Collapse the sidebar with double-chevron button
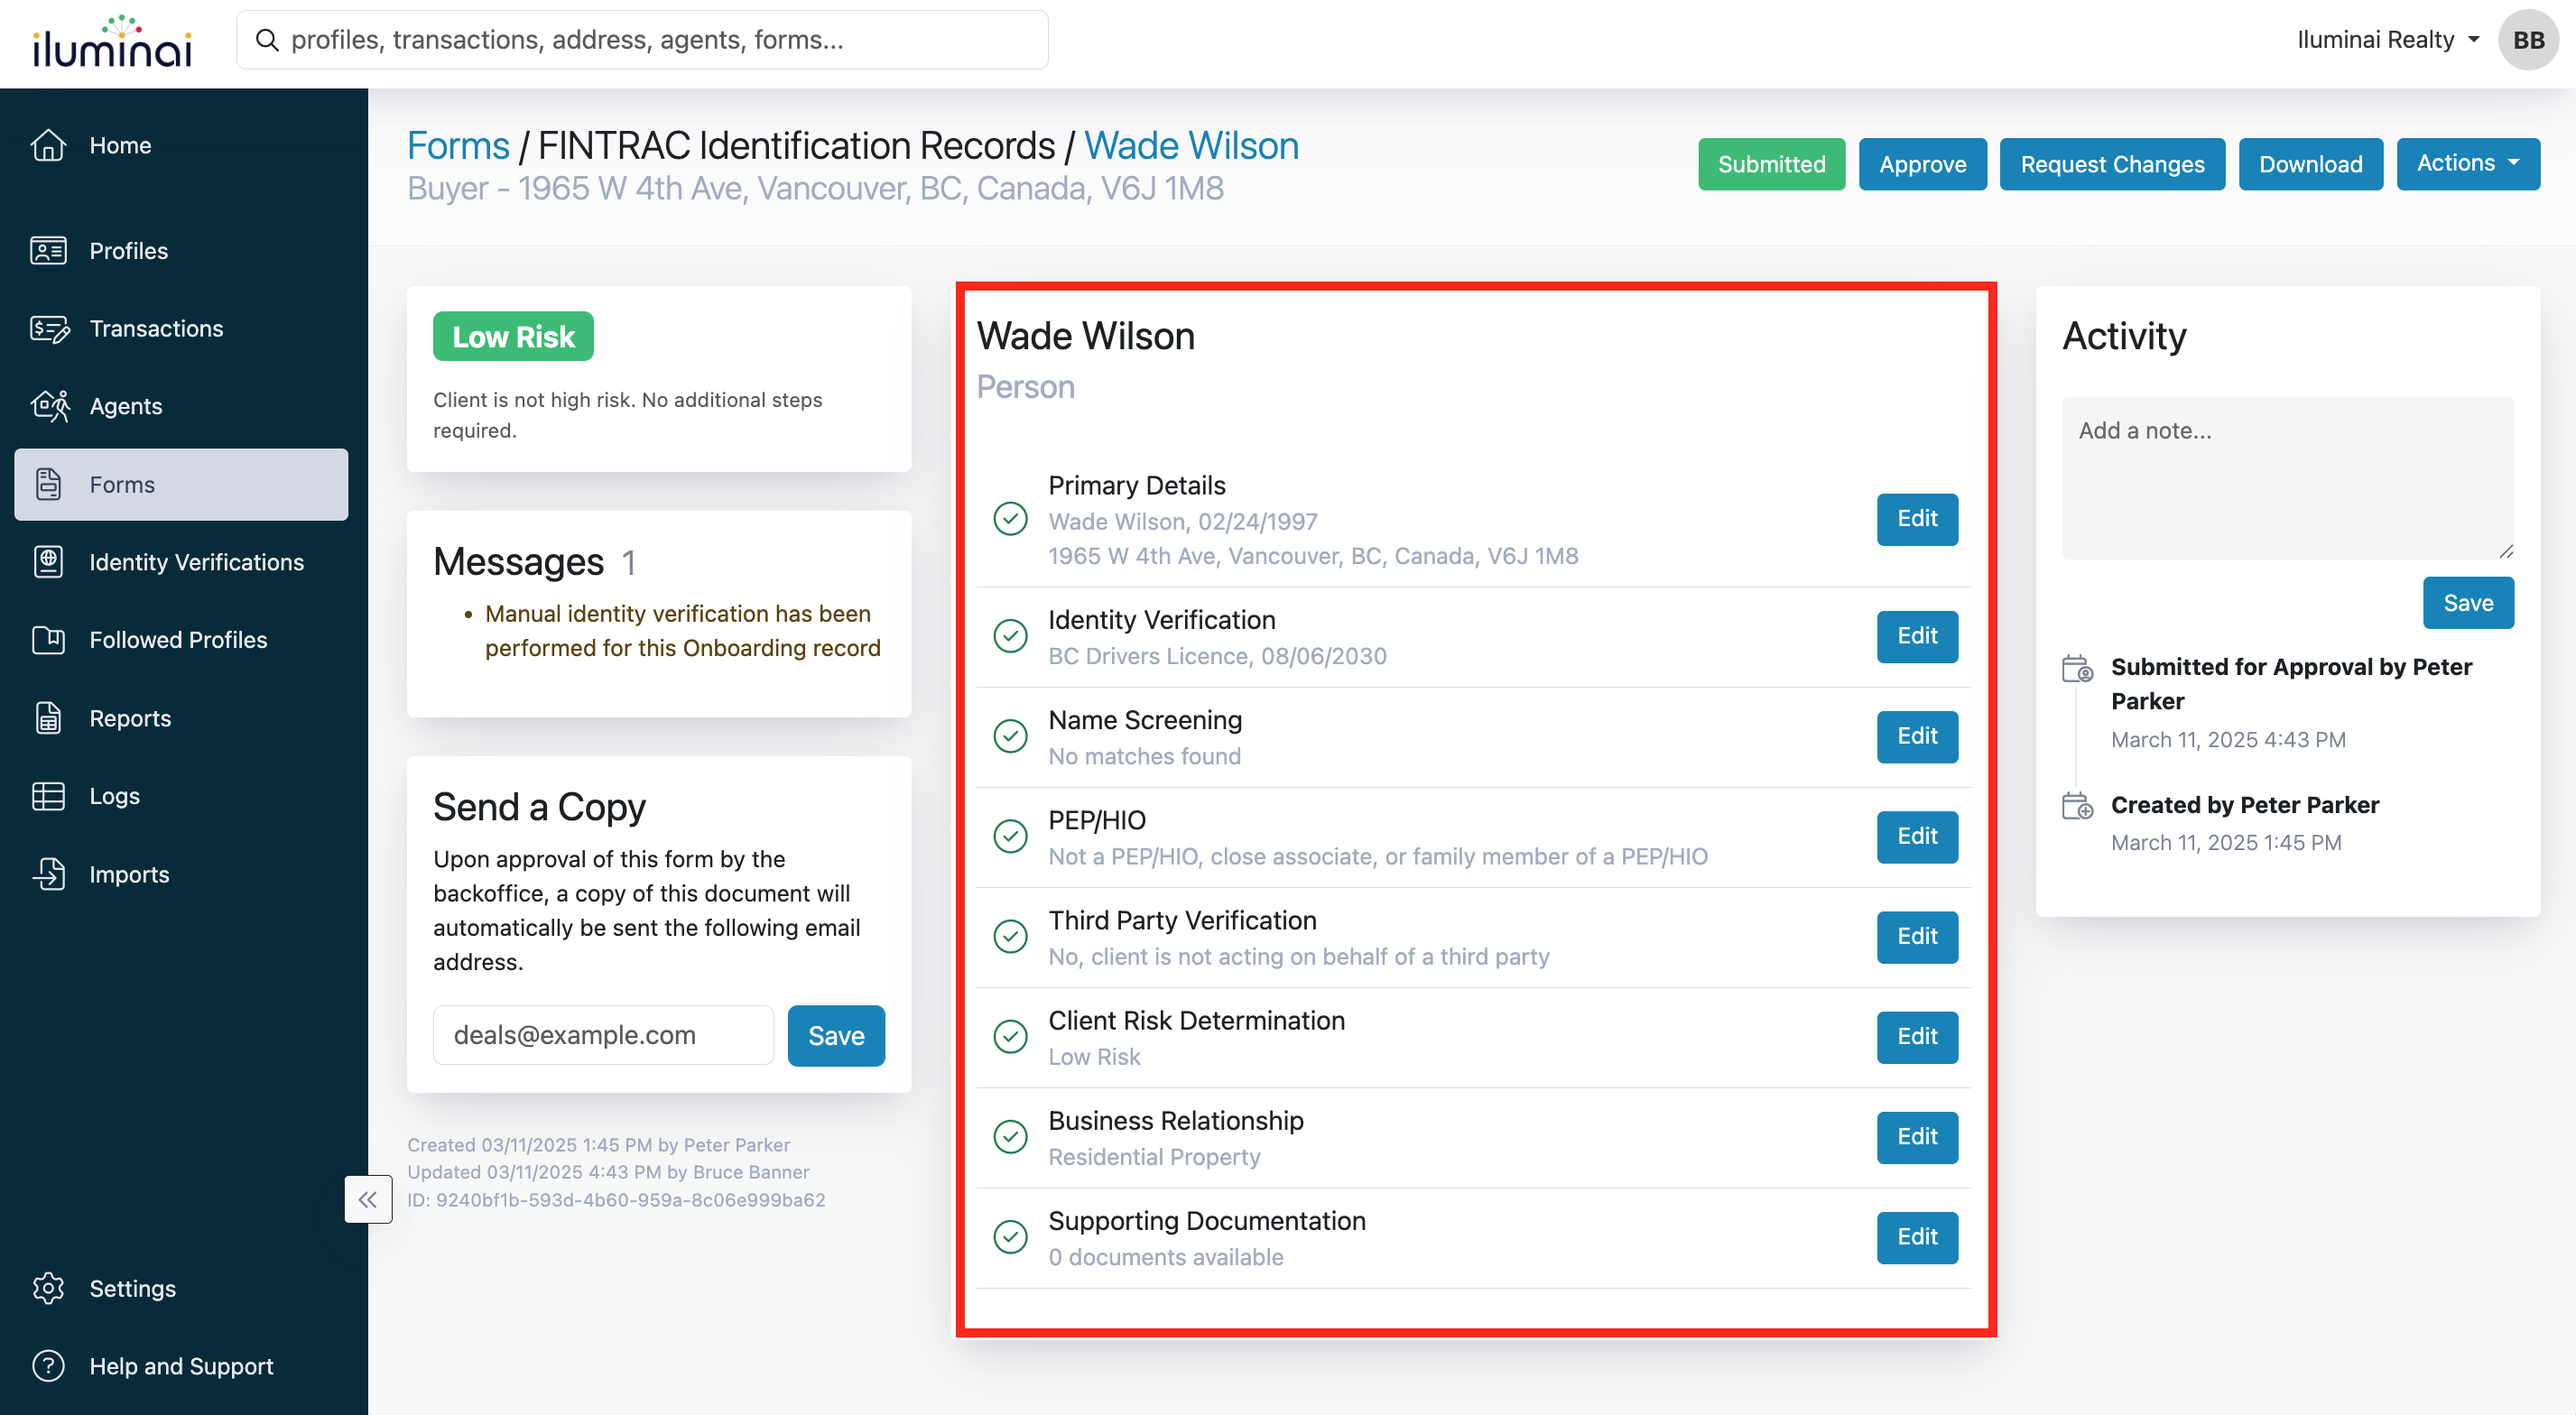 (368, 1199)
